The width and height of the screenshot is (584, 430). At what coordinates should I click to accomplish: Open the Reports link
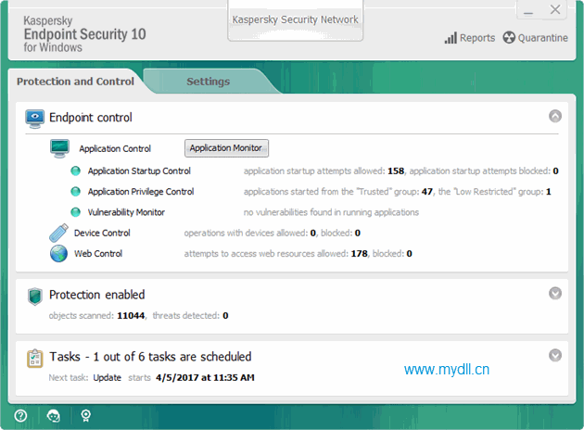[477, 38]
